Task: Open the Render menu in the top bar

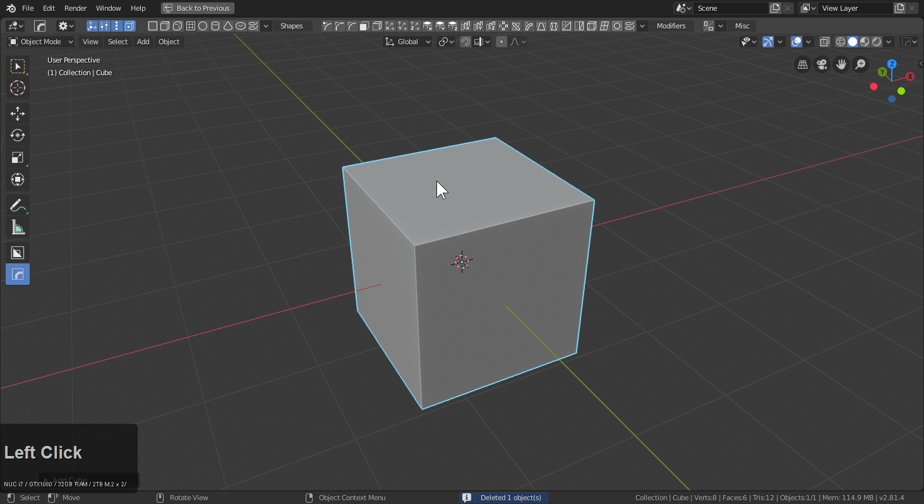Action: pyautogui.click(x=75, y=8)
